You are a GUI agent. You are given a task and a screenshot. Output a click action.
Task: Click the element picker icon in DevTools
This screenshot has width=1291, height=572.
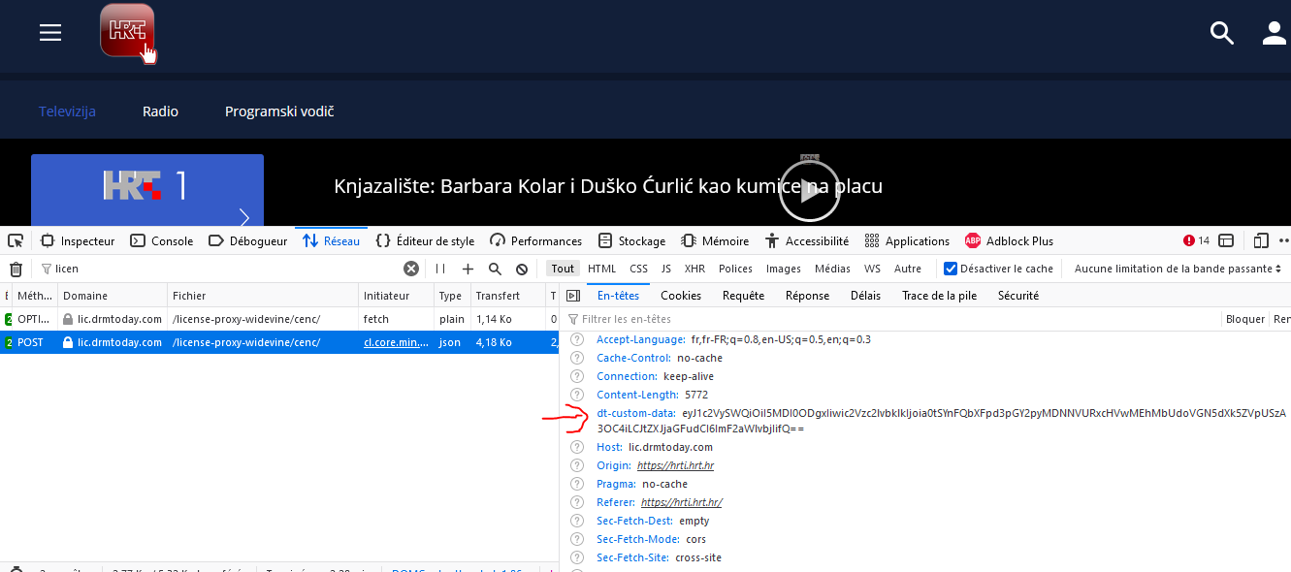coord(16,240)
